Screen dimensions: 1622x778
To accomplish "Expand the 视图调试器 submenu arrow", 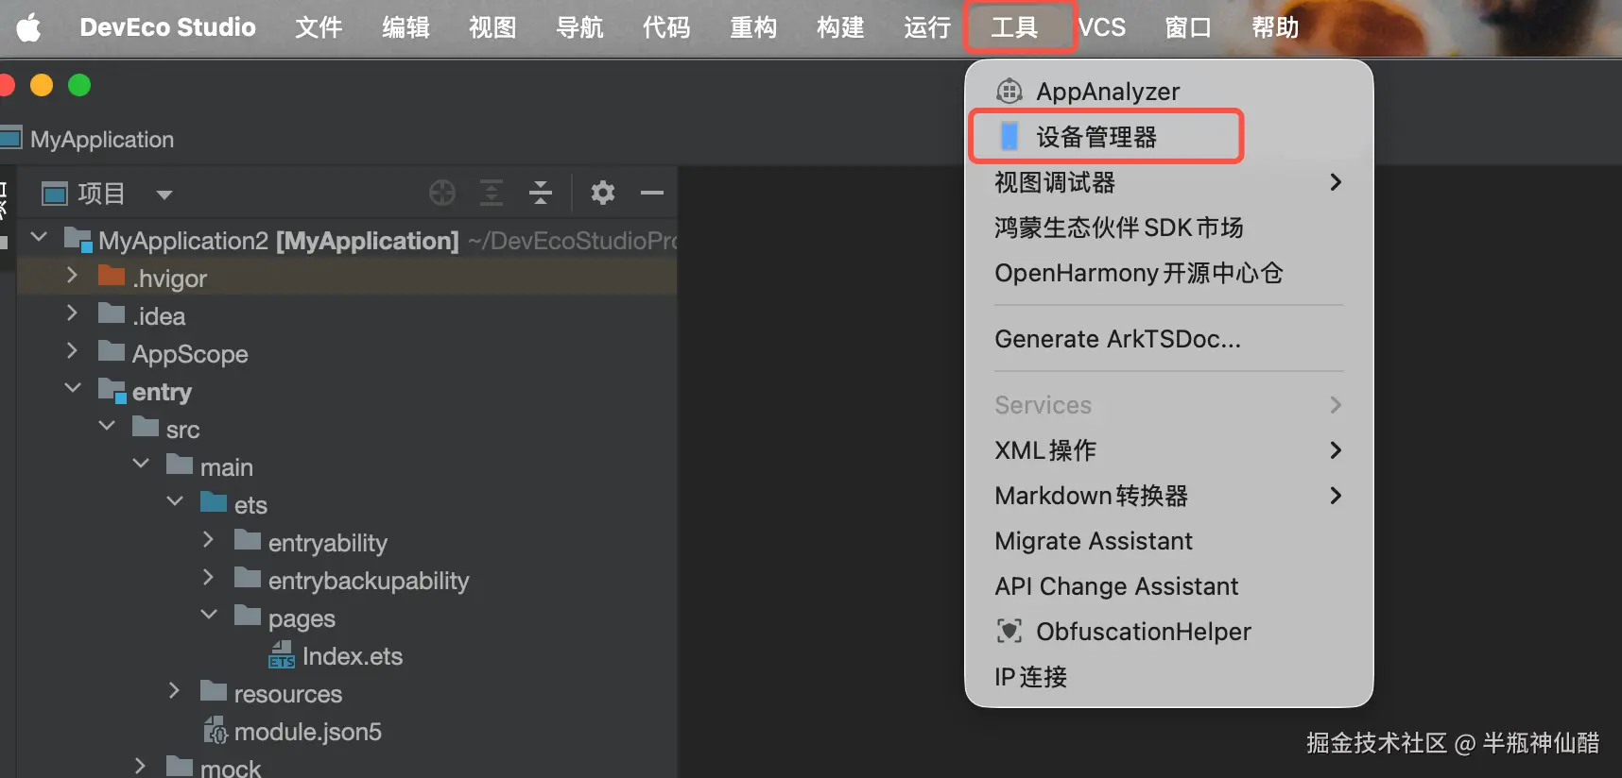I will click(1336, 182).
